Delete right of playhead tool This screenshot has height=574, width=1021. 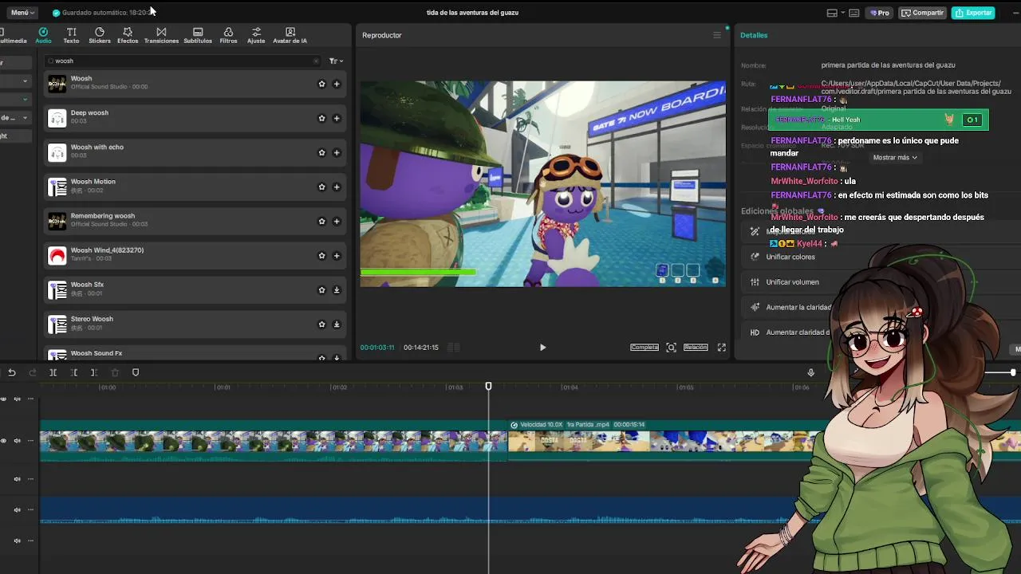click(x=94, y=372)
